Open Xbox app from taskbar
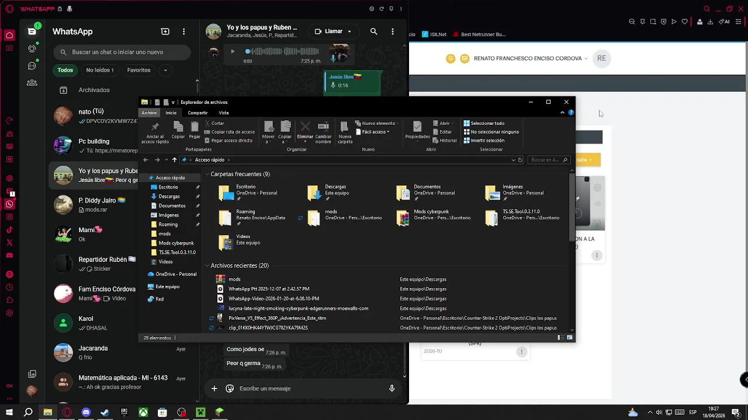 [143, 412]
